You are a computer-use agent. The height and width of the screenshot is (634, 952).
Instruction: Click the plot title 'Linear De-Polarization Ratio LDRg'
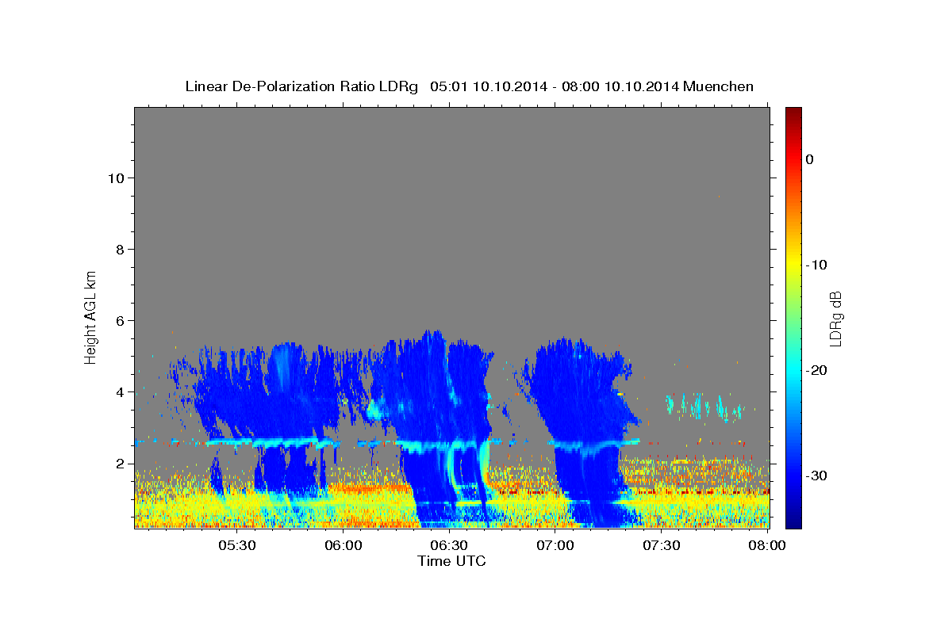click(x=301, y=86)
